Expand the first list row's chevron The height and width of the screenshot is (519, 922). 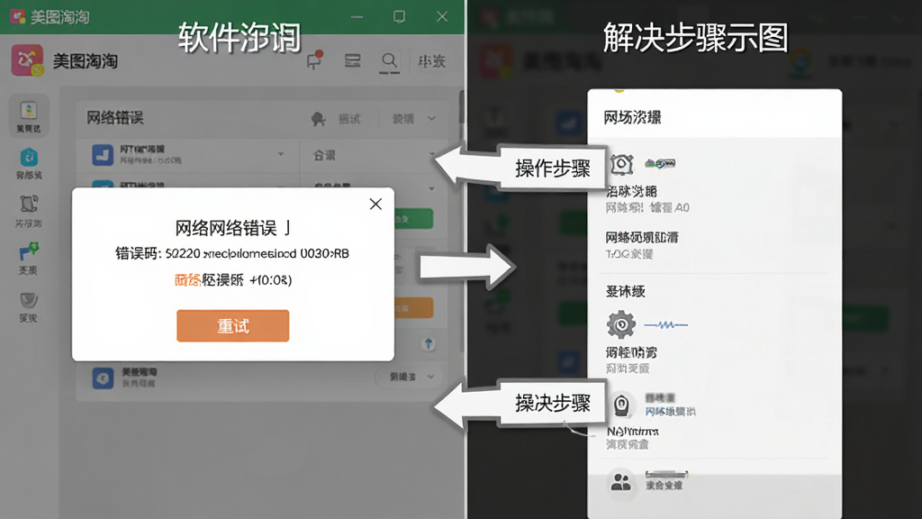pyautogui.click(x=281, y=154)
